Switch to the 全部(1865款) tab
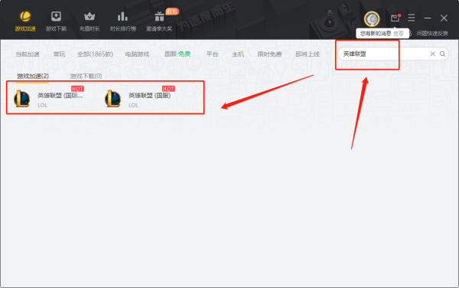The image size is (459, 288). pos(95,54)
